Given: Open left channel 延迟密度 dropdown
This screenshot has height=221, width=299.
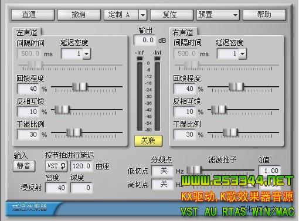Looking at the screenshot, I should point(87,53).
